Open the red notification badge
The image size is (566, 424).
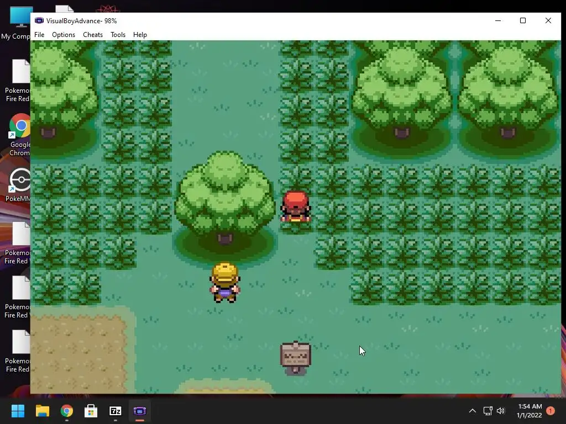(551, 411)
